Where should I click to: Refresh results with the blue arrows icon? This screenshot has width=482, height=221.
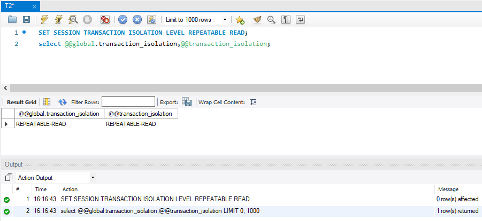pos(63,102)
